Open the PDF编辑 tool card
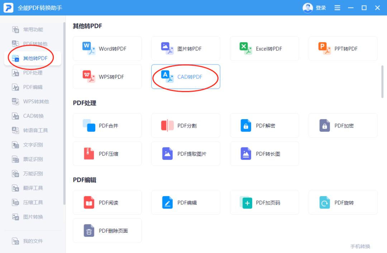 pos(186,203)
